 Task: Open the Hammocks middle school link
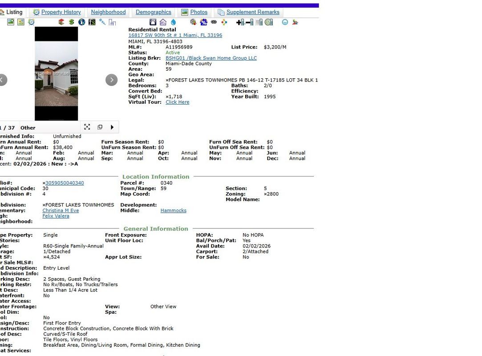pyautogui.click(x=173, y=210)
